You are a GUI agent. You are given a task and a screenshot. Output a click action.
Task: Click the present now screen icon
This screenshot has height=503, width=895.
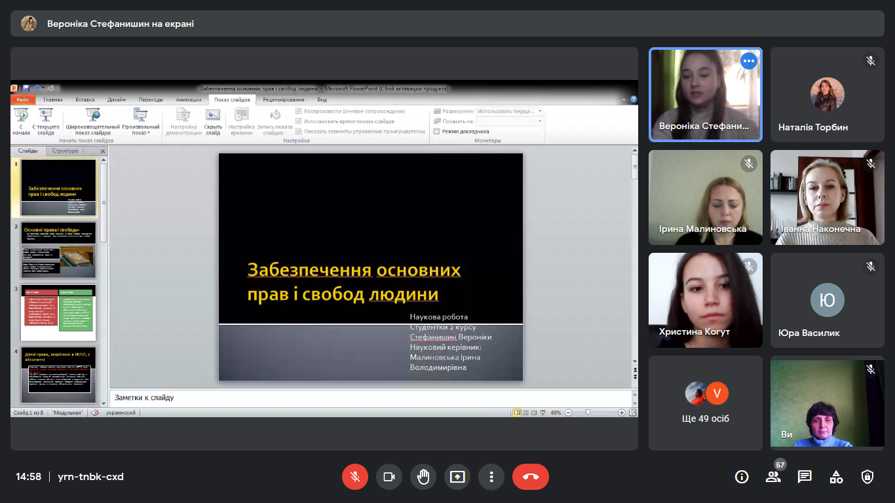[x=457, y=477]
